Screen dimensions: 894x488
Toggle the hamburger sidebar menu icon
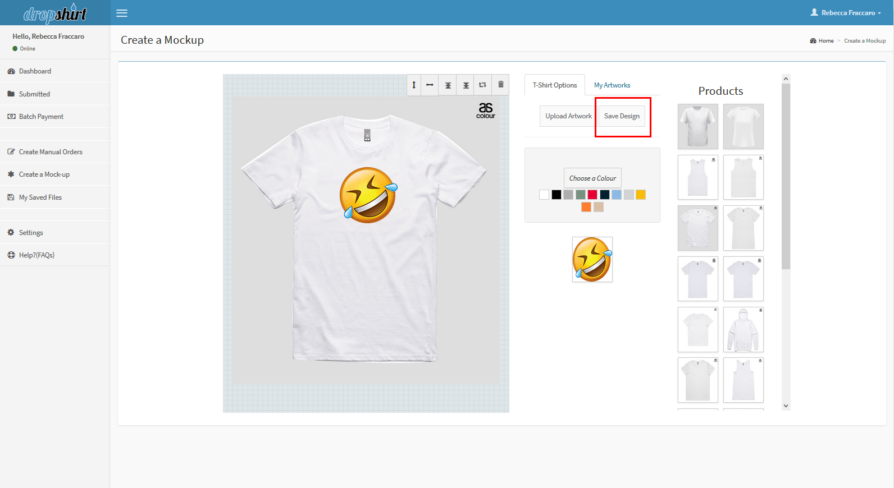[122, 13]
